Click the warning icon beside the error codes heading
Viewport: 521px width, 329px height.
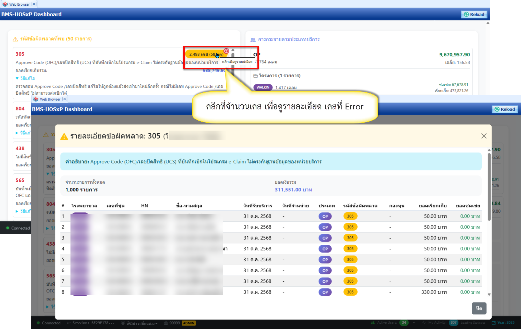(15, 39)
